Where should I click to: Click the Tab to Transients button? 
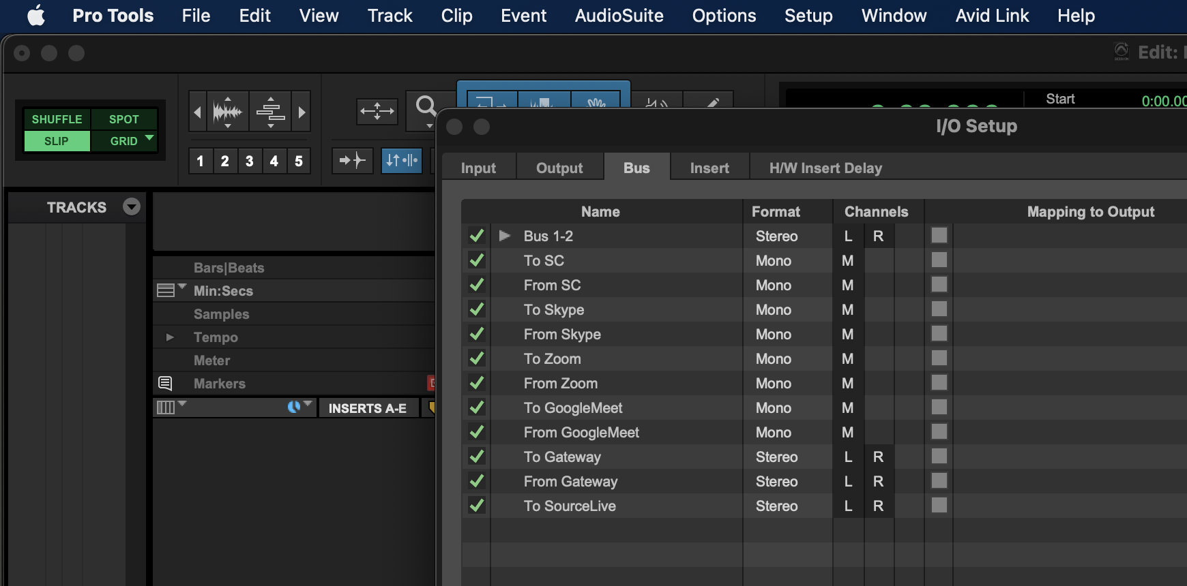pos(353,161)
